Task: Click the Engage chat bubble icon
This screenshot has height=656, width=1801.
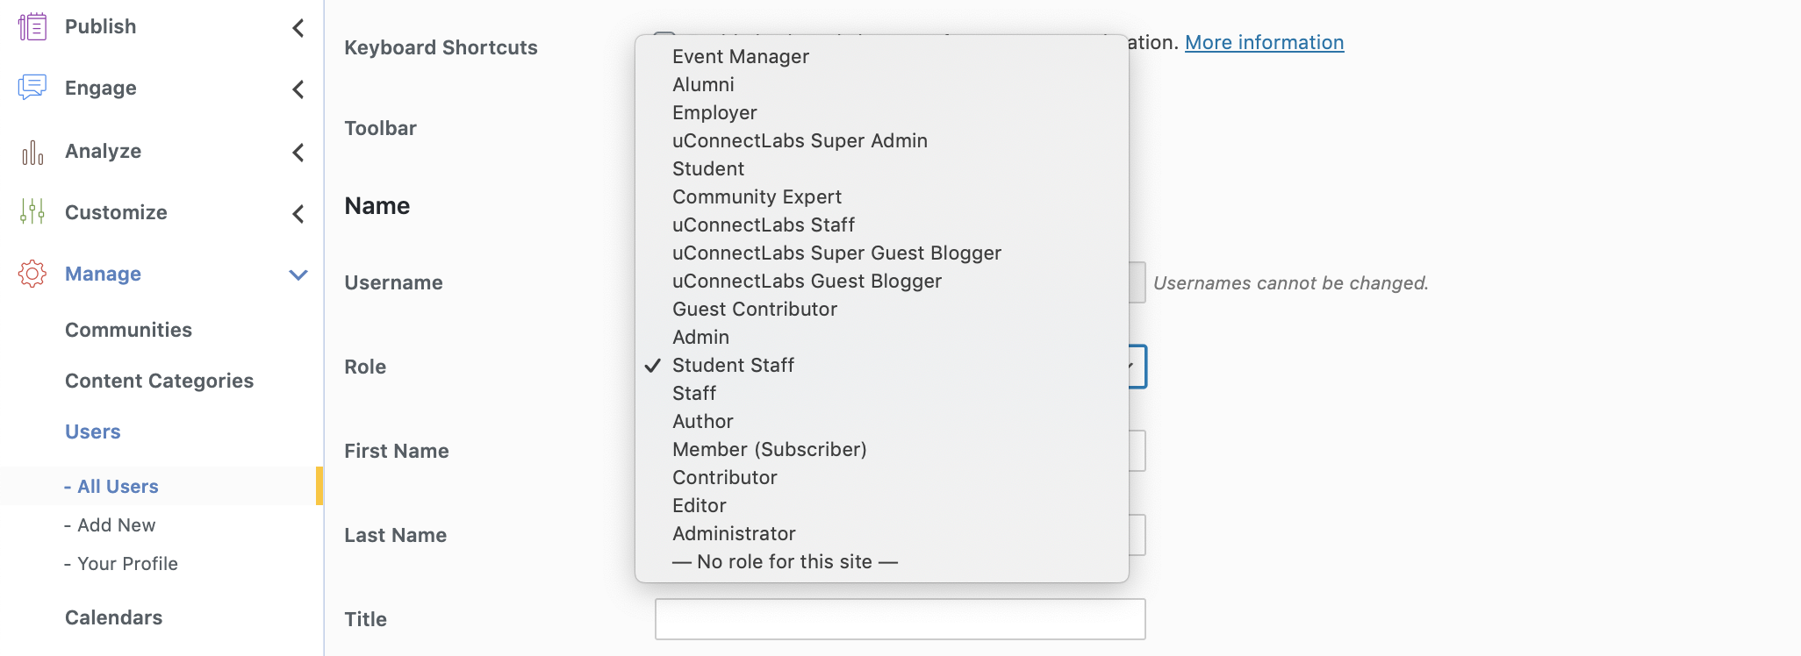Action: pos(32,88)
